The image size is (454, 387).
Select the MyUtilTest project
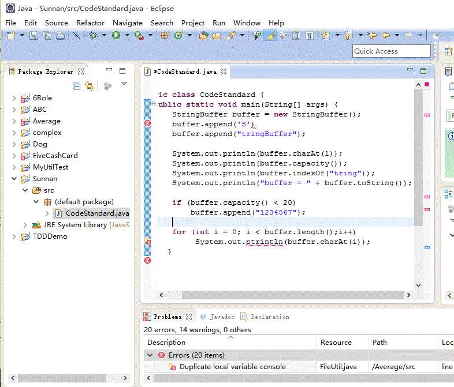pos(50,167)
